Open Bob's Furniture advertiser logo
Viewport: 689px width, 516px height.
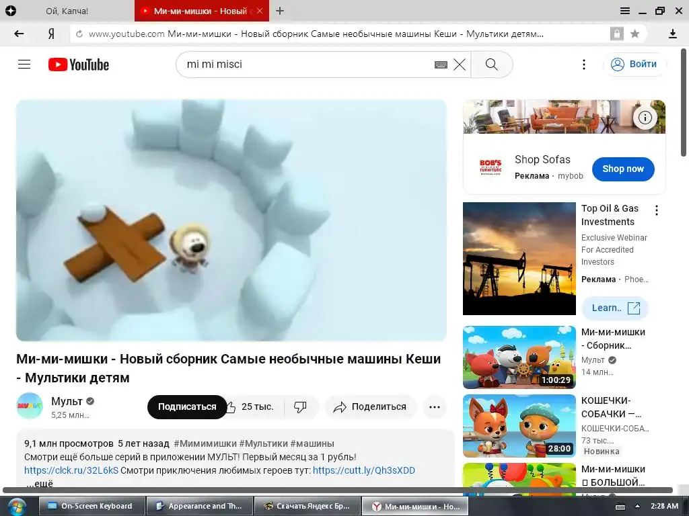(491, 167)
